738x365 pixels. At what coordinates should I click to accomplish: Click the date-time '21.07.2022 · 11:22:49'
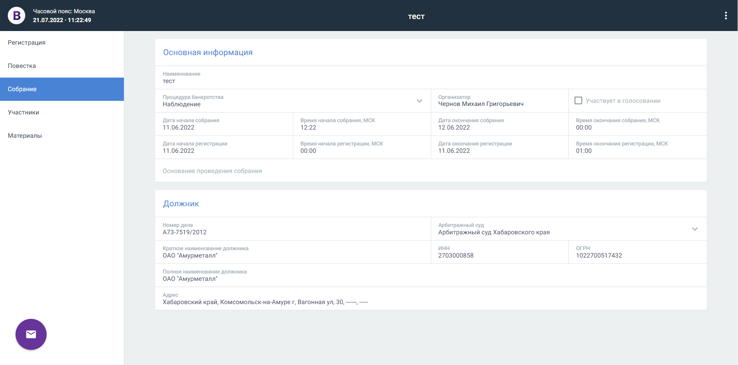coord(62,20)
